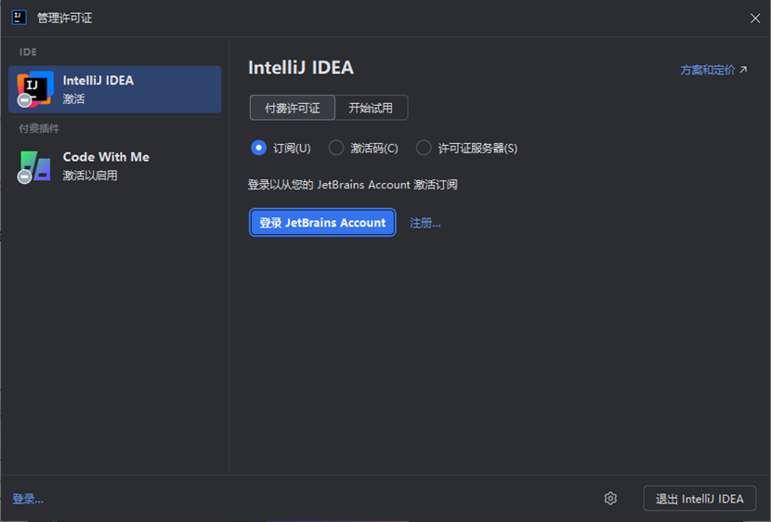Viewport: 771px width, 522px height.
Task: Click the 管理许可证 window title
Action: [64, 19]
